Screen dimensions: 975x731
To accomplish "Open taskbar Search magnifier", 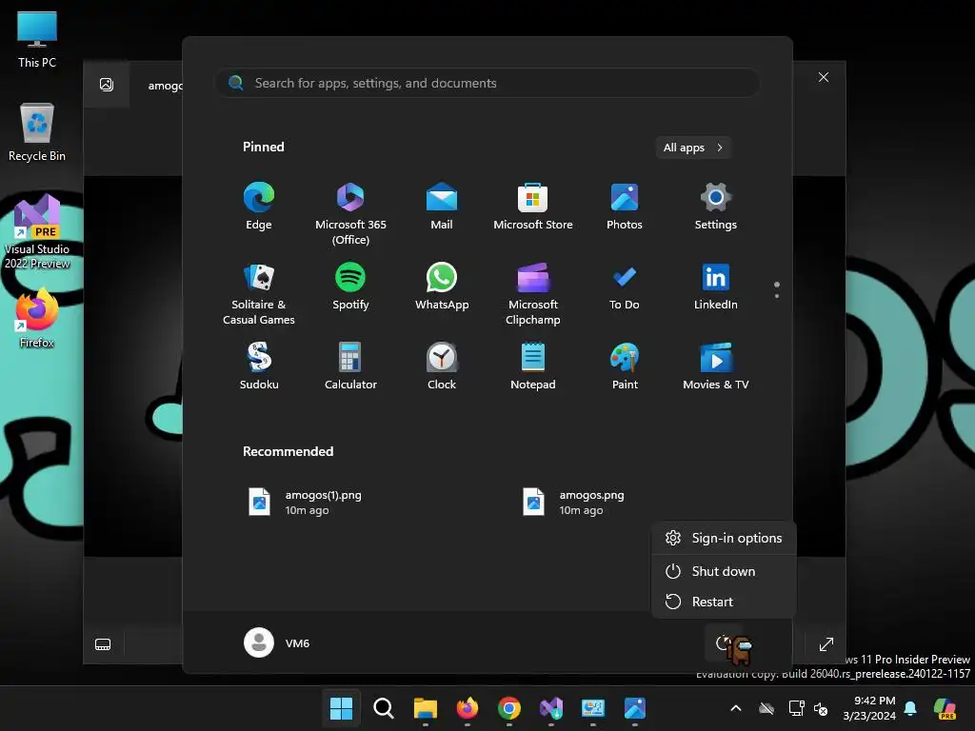I will tap(383, 708).
